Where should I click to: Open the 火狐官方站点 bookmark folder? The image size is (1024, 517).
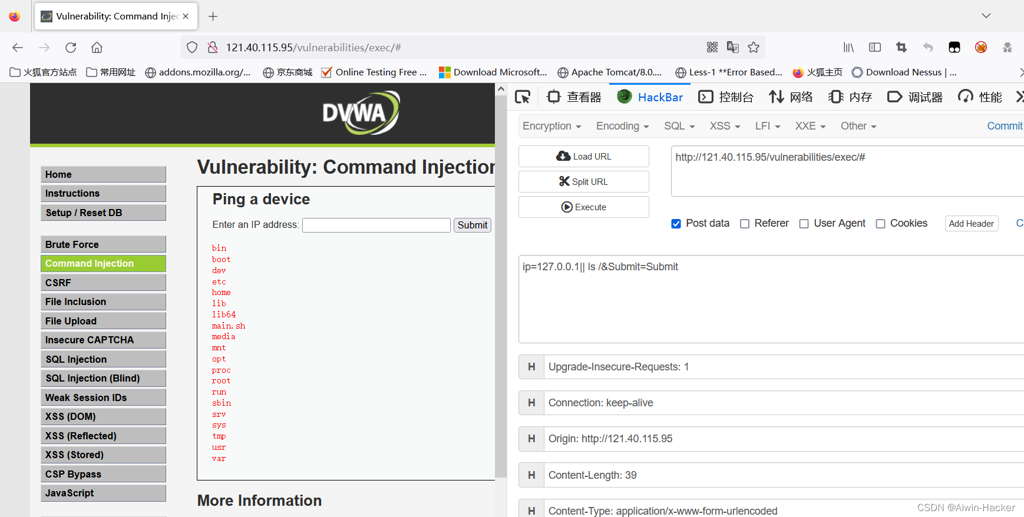coord(44,72)
